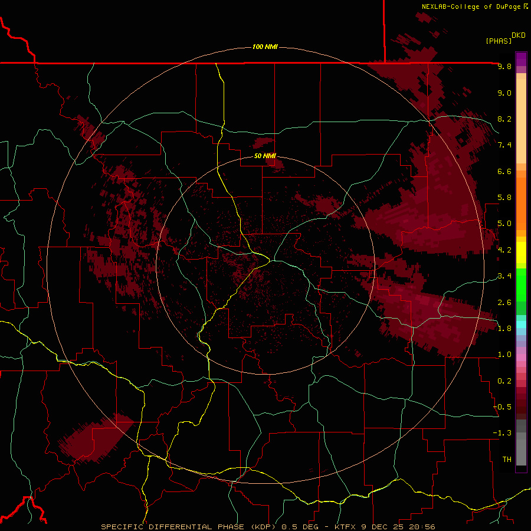The width and height of the screenshot is (531, 531).
Task: Click the 4.2 legend value
Action: (x=504, y=250)
